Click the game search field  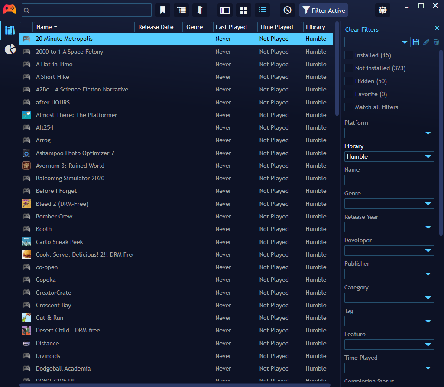coord(87,10)
